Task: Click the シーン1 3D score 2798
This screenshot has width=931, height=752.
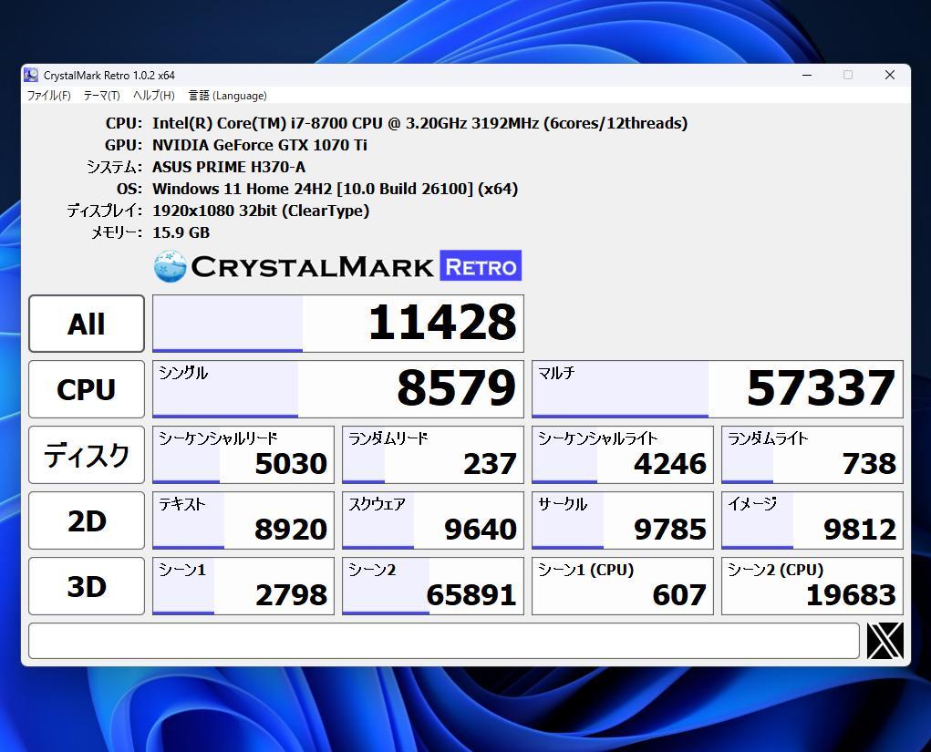Action: (243, 586)
